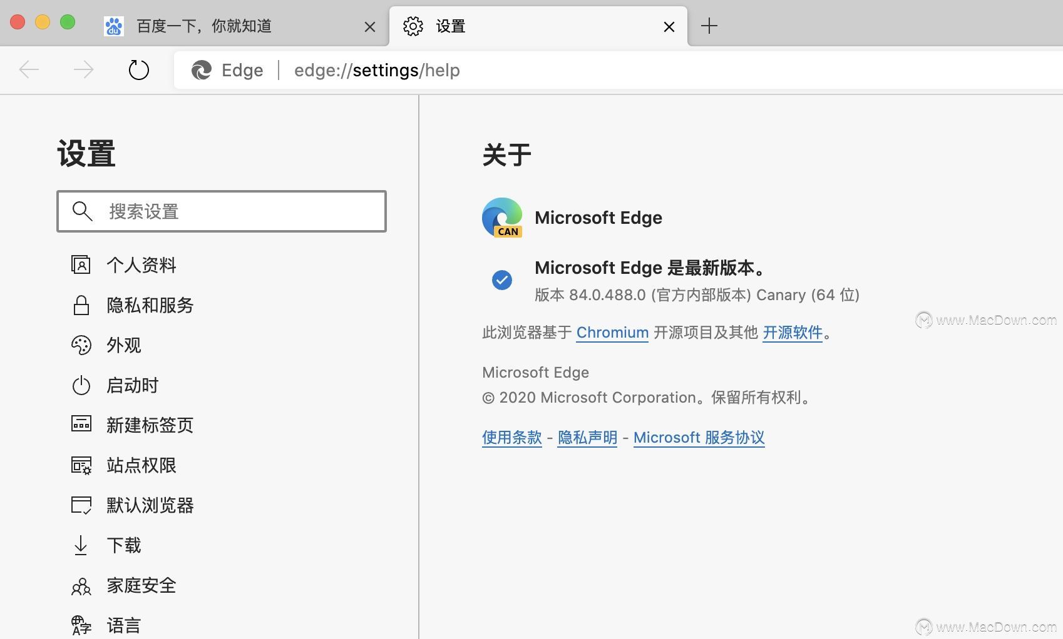Open the Chromium link
The width and height of the screenshot is (1063, 639).
click(x=612, y=333)
